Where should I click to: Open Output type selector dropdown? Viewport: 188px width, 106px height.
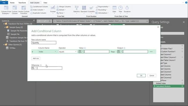pyautogui.click(x=120, y=52)
